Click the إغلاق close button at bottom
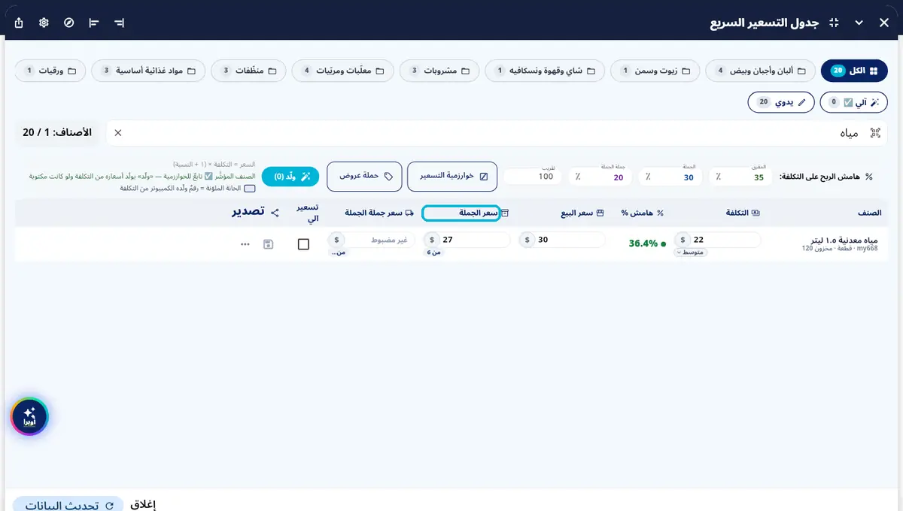Screen dimensions: 903x511 (x=143, y=505)
